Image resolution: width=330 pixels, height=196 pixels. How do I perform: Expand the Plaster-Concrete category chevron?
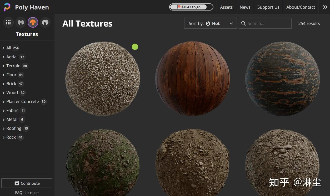(3, 102)
